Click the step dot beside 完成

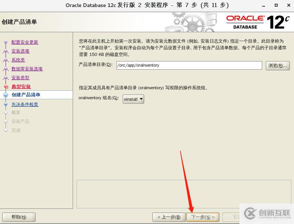[x=6, y=130]
